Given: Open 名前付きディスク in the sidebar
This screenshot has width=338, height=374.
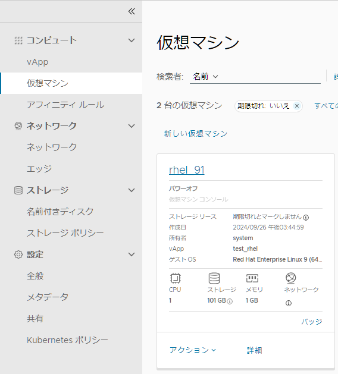Looking at the screenshot, I should pos(60,212).
